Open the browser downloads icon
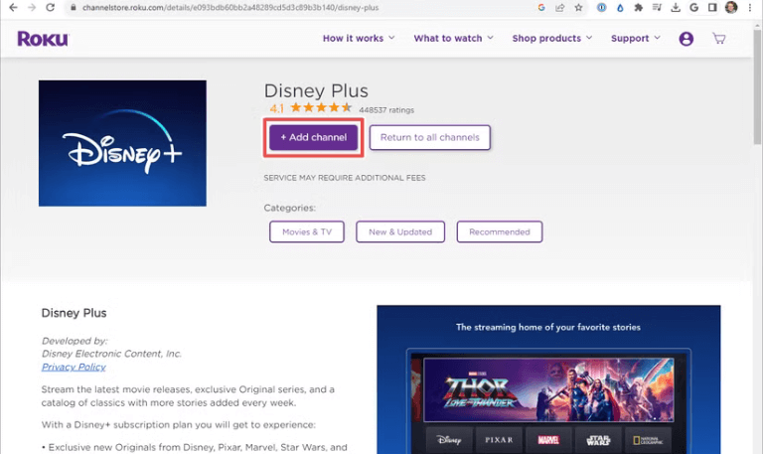The width and height of the screenshot is (763, 454). tap(676, 7)
